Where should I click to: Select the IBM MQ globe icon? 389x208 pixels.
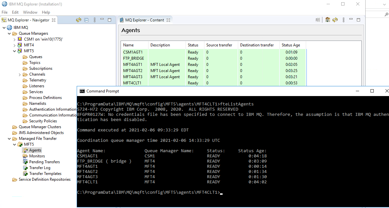coord(9,28)
